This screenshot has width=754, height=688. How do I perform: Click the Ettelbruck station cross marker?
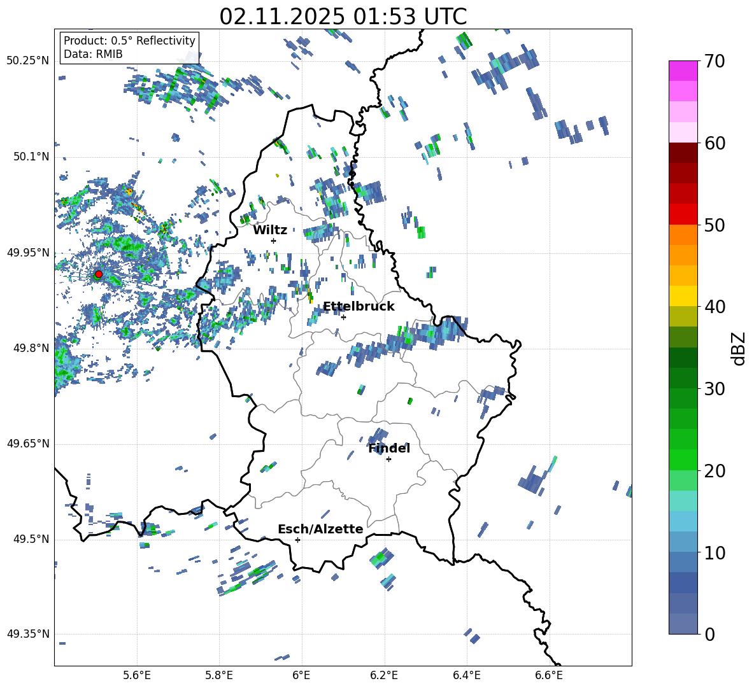[x=343, y=317]
